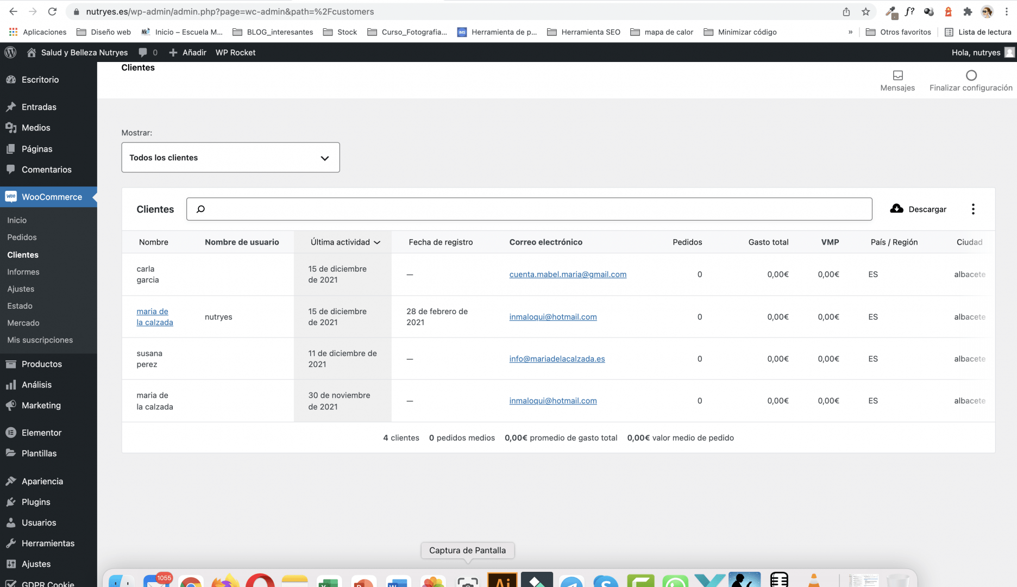Open the Diseño web bookmark folder
Image resolution: width=1017 pixels, height=587 pixels.
104,32
